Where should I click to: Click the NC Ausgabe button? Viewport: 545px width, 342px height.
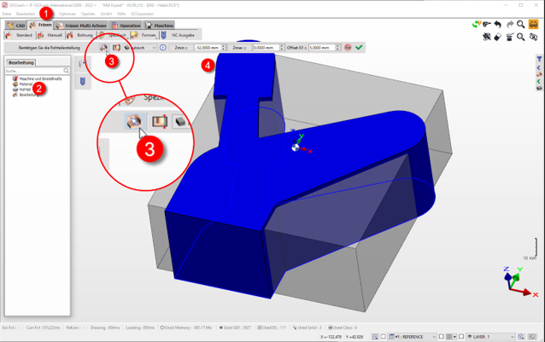179,35
